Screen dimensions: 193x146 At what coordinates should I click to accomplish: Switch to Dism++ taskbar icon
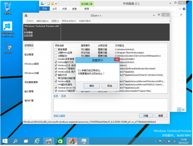[72, 141]
